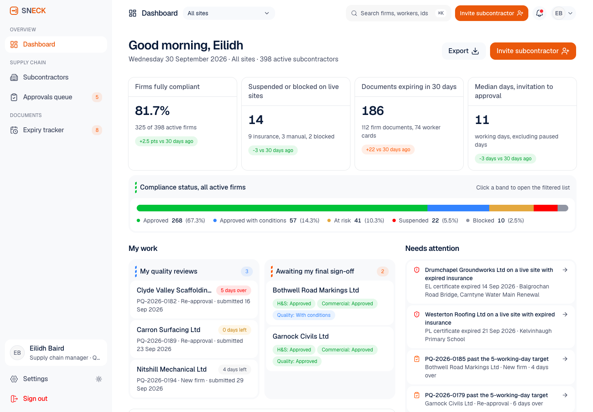Open Subcontractors page

pos(56,77)
